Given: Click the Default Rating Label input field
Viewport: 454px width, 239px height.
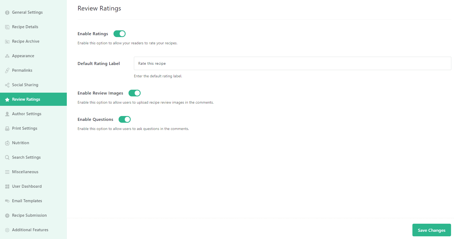Looking at the screenshot, I should (292, 63).
